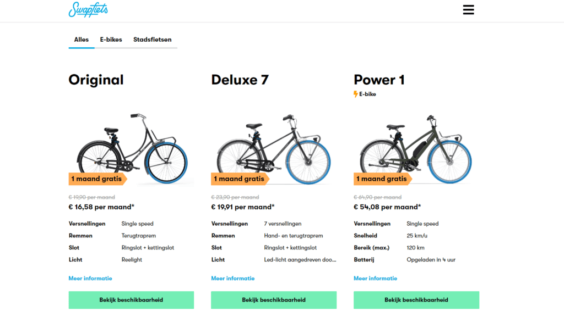
Task: Click the Deluxe 7 heading
Action: pyautogui.click(x=240, y=80)
